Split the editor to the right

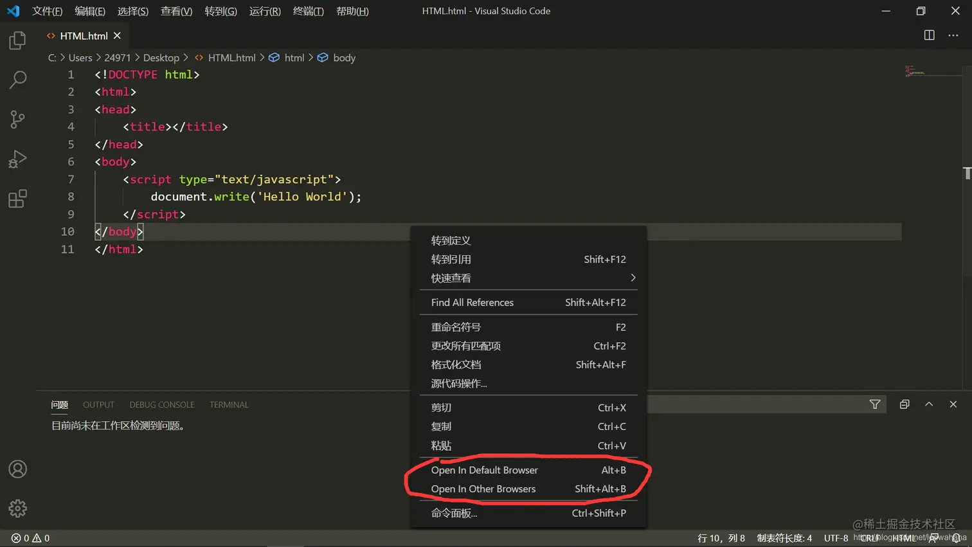pyautogui.click(x=929, y=35)
